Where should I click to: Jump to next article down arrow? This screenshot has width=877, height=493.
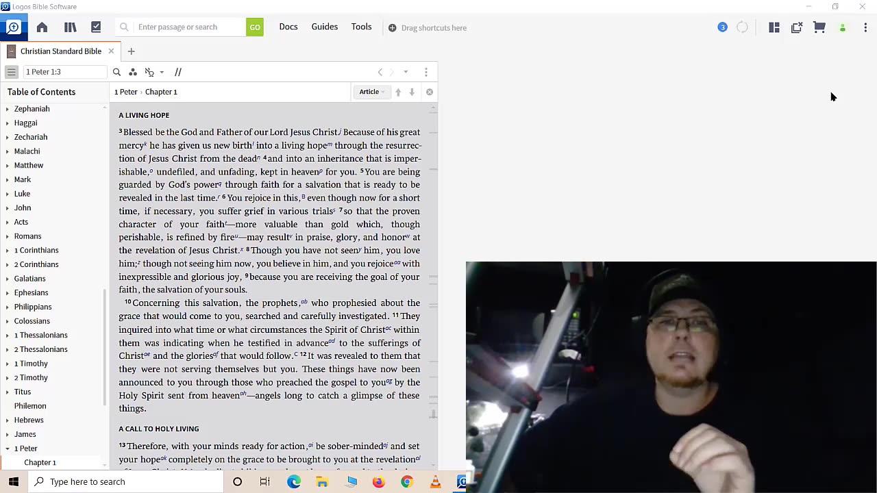412,92
